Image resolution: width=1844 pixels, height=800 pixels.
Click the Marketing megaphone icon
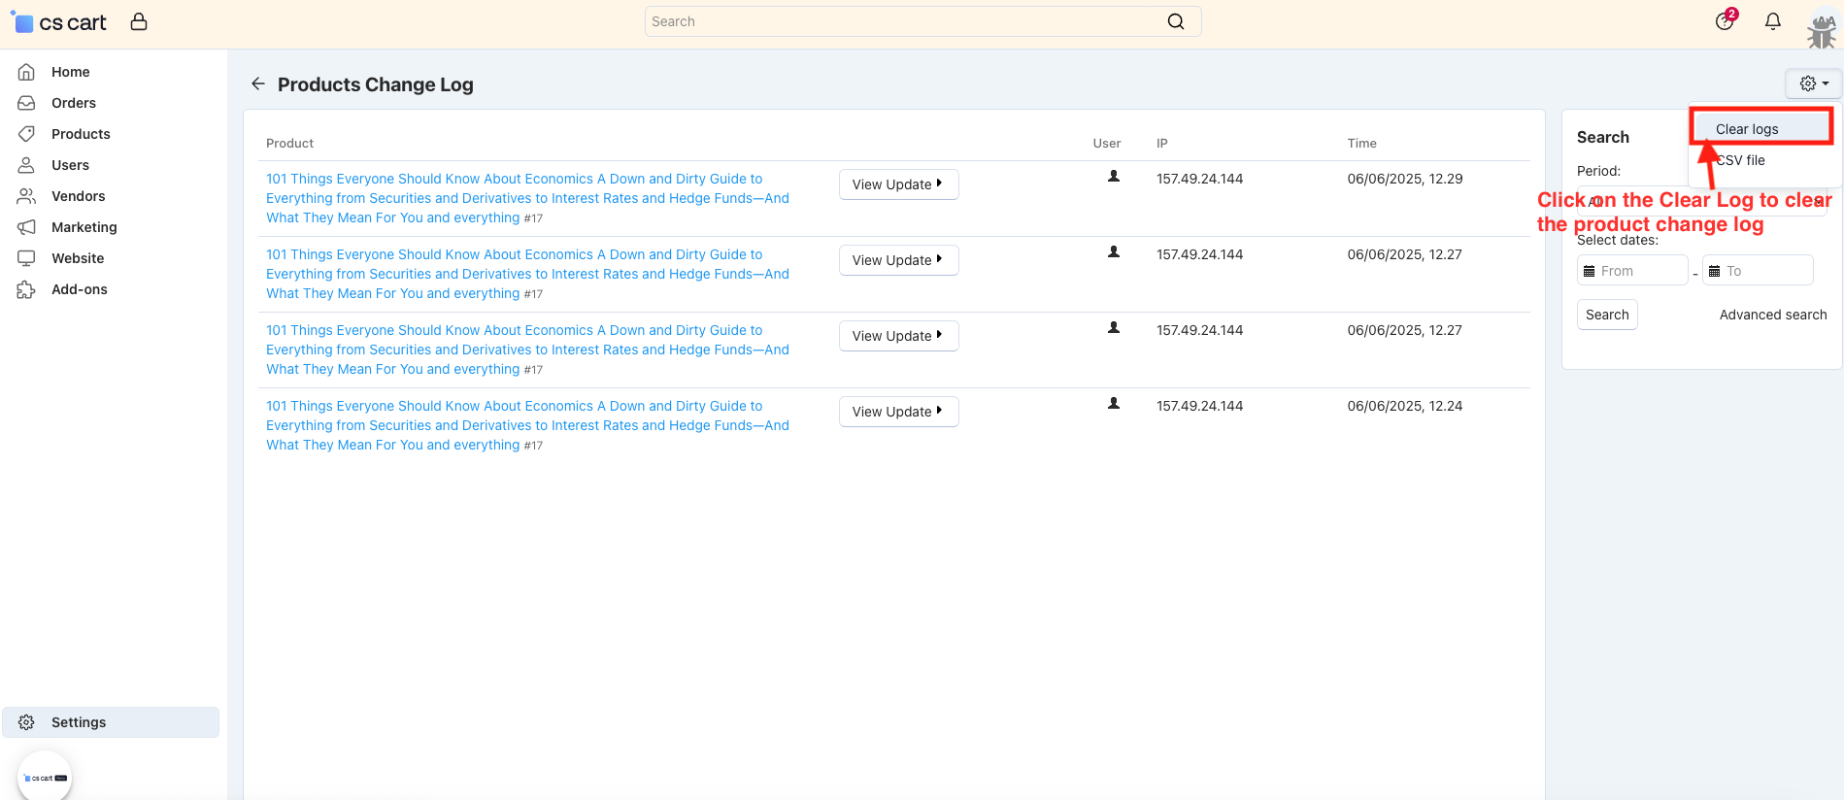coord(27,227)
